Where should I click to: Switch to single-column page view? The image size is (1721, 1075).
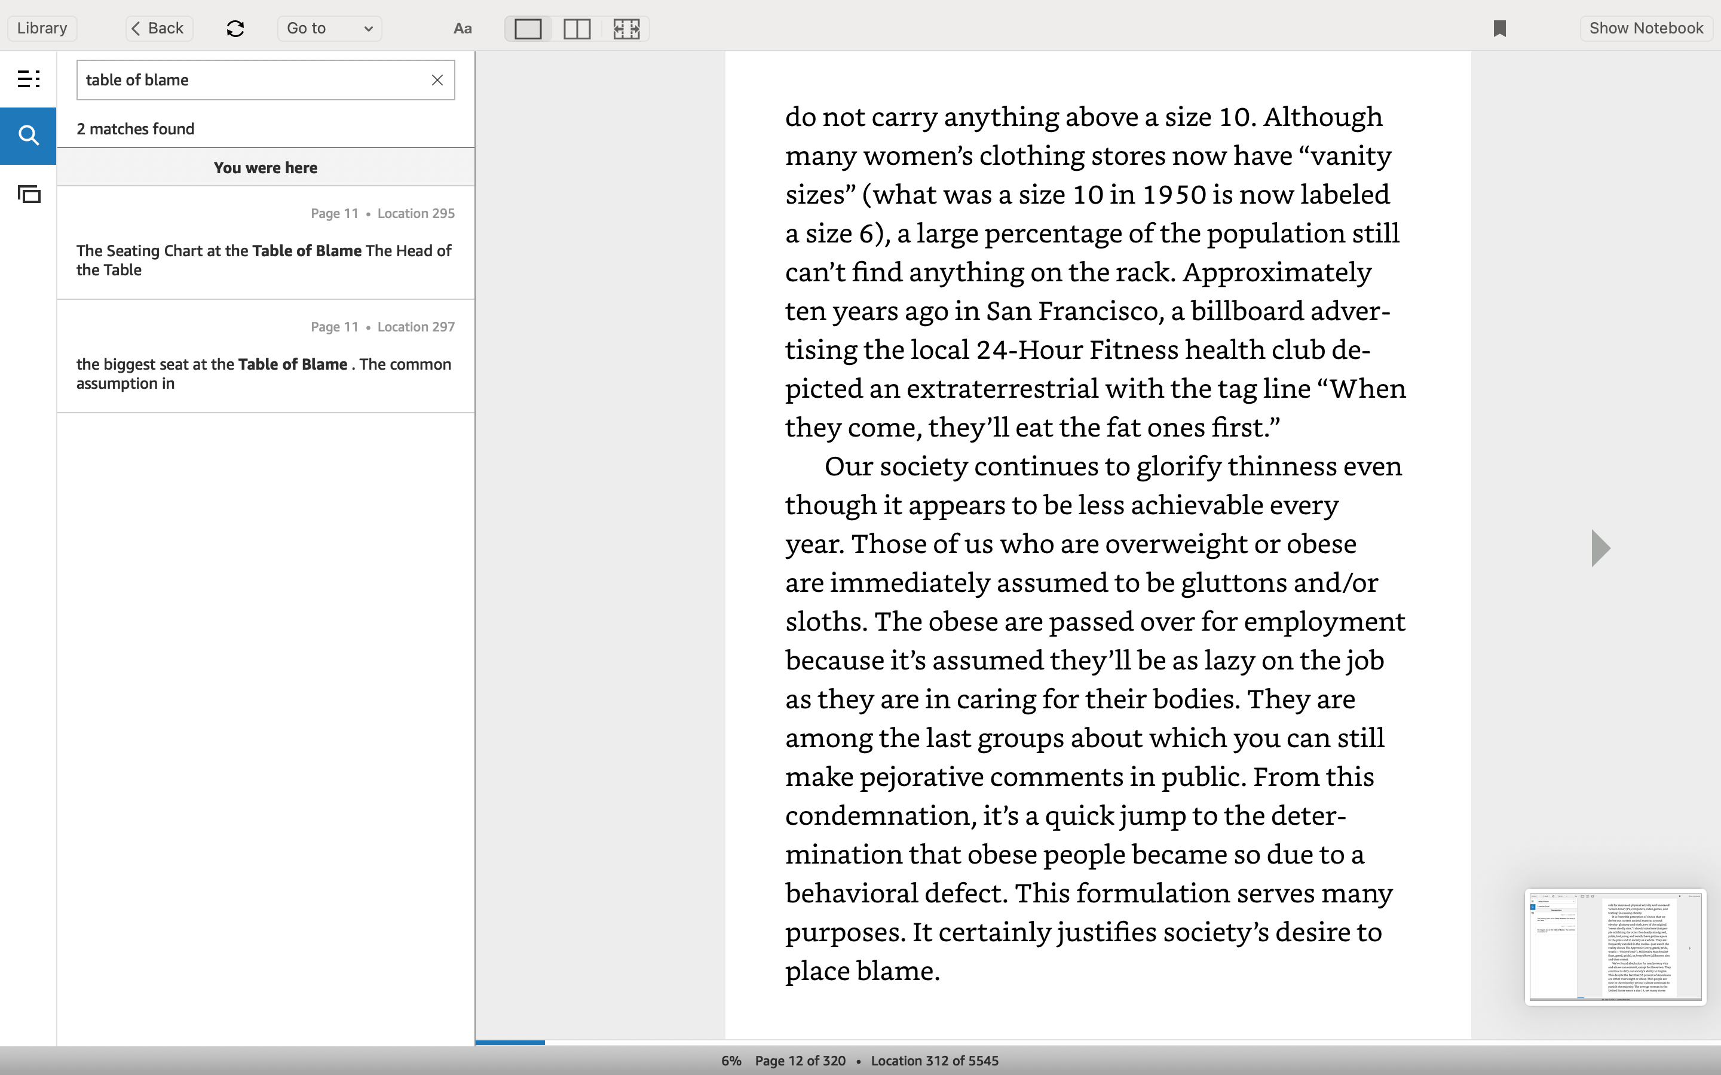[528, 29]
